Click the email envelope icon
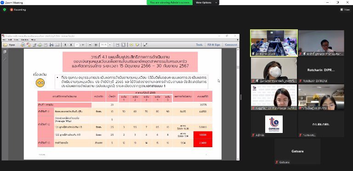The height and width of the screenshot is (171, 353). pyautogui.click(x=57, y=45)
